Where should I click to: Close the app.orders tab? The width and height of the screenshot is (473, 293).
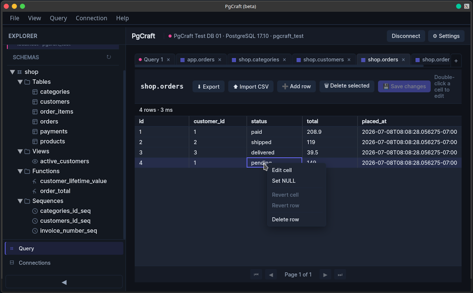[x=220, y=60]
